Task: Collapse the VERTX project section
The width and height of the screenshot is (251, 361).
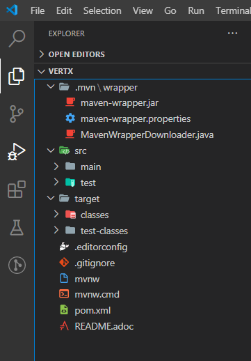Action: pos(41,71)
